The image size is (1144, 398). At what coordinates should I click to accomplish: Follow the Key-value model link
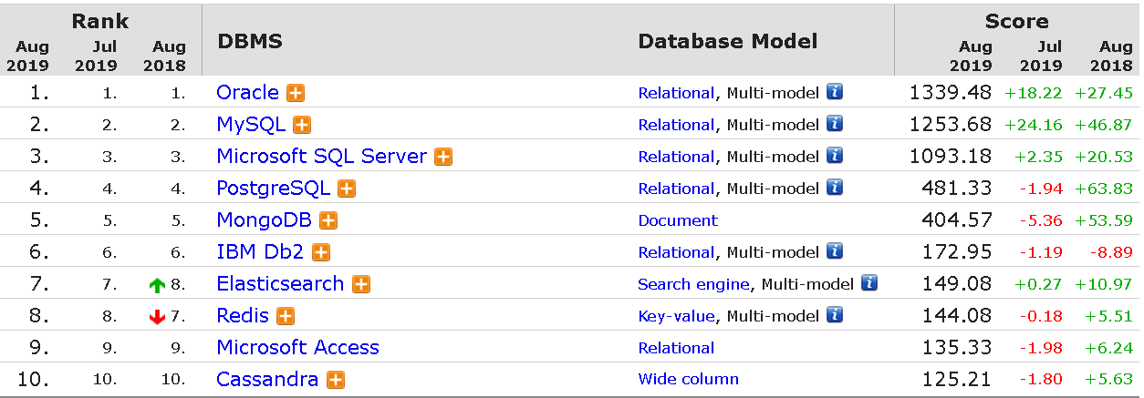pos(676,316)
